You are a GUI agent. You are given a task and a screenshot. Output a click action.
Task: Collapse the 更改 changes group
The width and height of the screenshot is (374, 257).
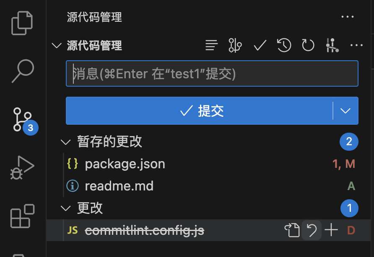[65, 208]
